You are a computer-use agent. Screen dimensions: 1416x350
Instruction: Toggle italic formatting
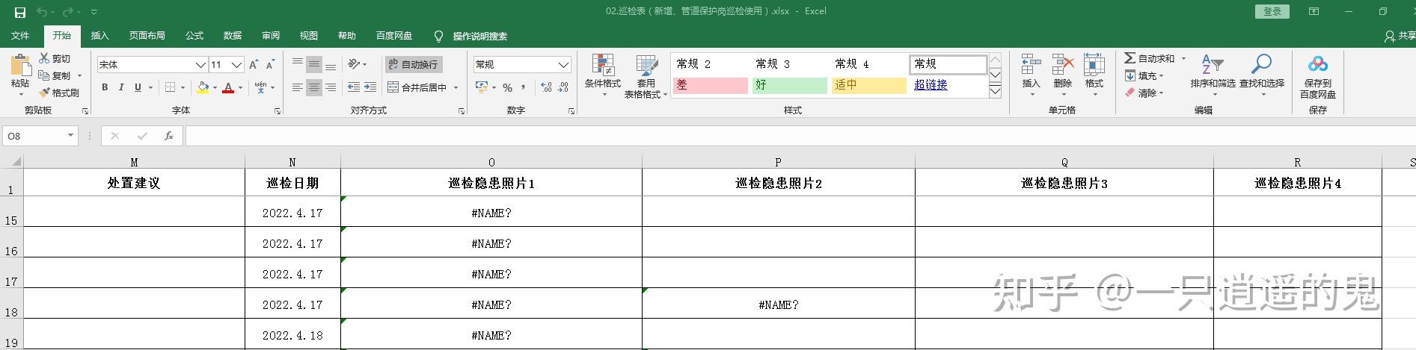121,87
